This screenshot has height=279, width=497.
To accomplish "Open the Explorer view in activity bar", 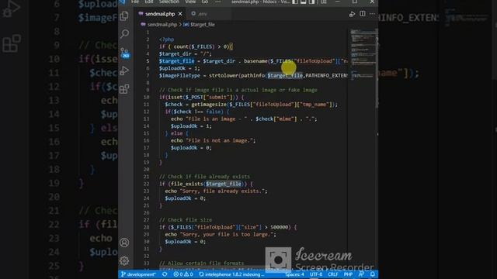I will (x=124, y=15).
